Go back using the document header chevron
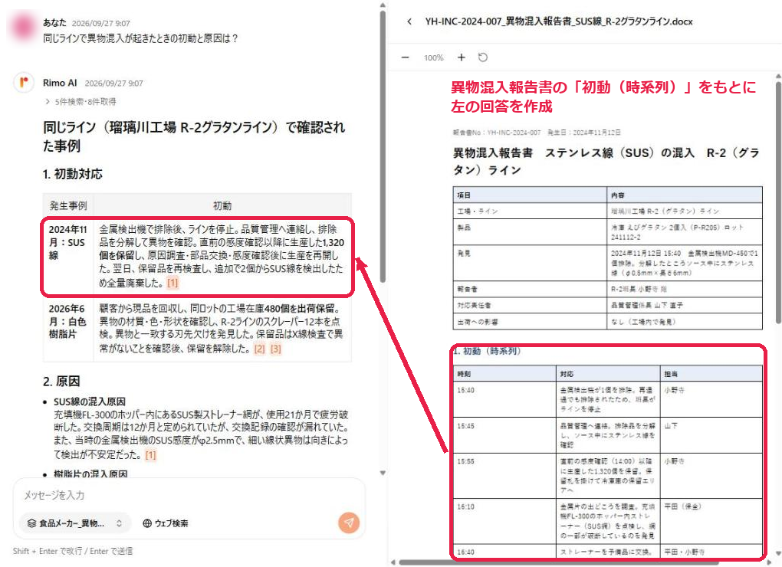Image resolution: width=782 pixels, height=567 pixels. pyautogui.click(x=409, y=21)
